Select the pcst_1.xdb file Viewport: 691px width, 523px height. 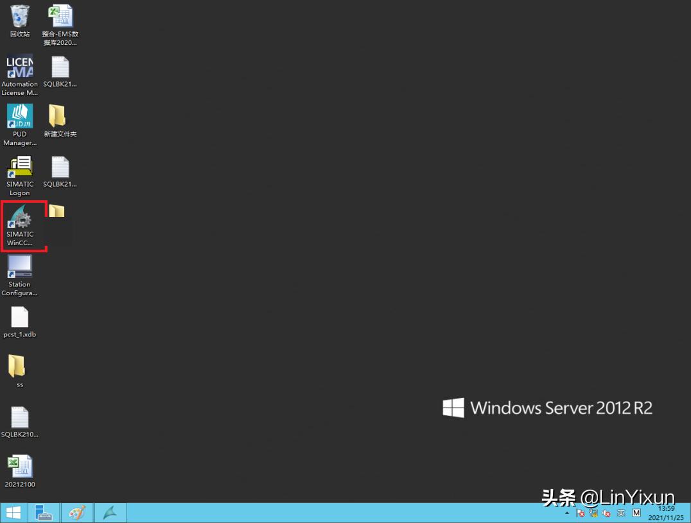point(20,322)
